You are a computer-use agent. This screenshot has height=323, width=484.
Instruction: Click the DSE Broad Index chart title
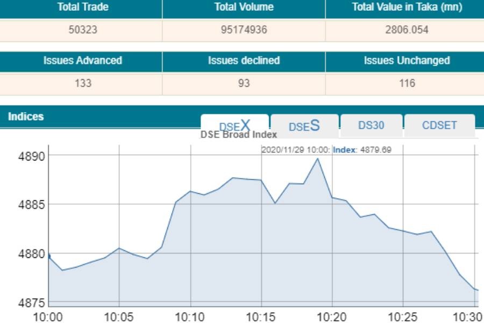tap(239, 135)
